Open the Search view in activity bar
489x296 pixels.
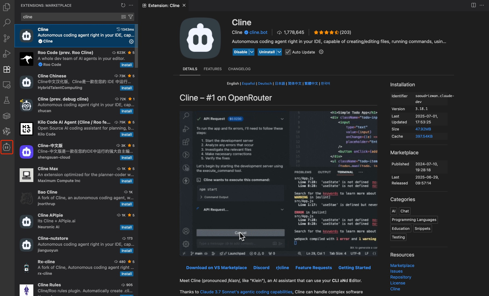tap(7, 23)
